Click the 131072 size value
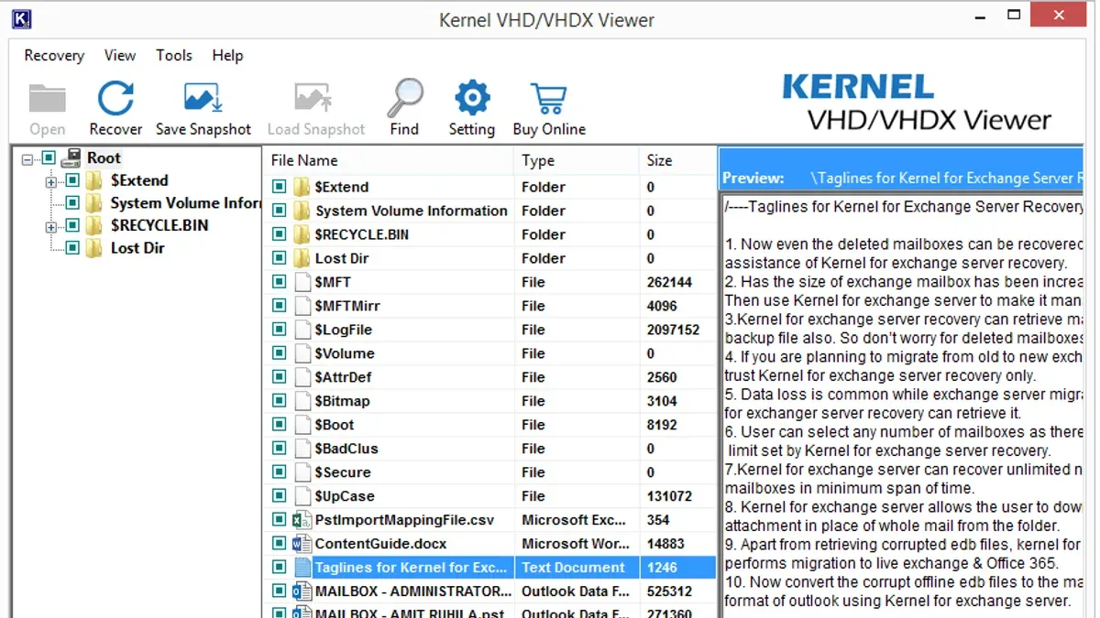This screenshot has height=618, width=1100. [669, 496]
